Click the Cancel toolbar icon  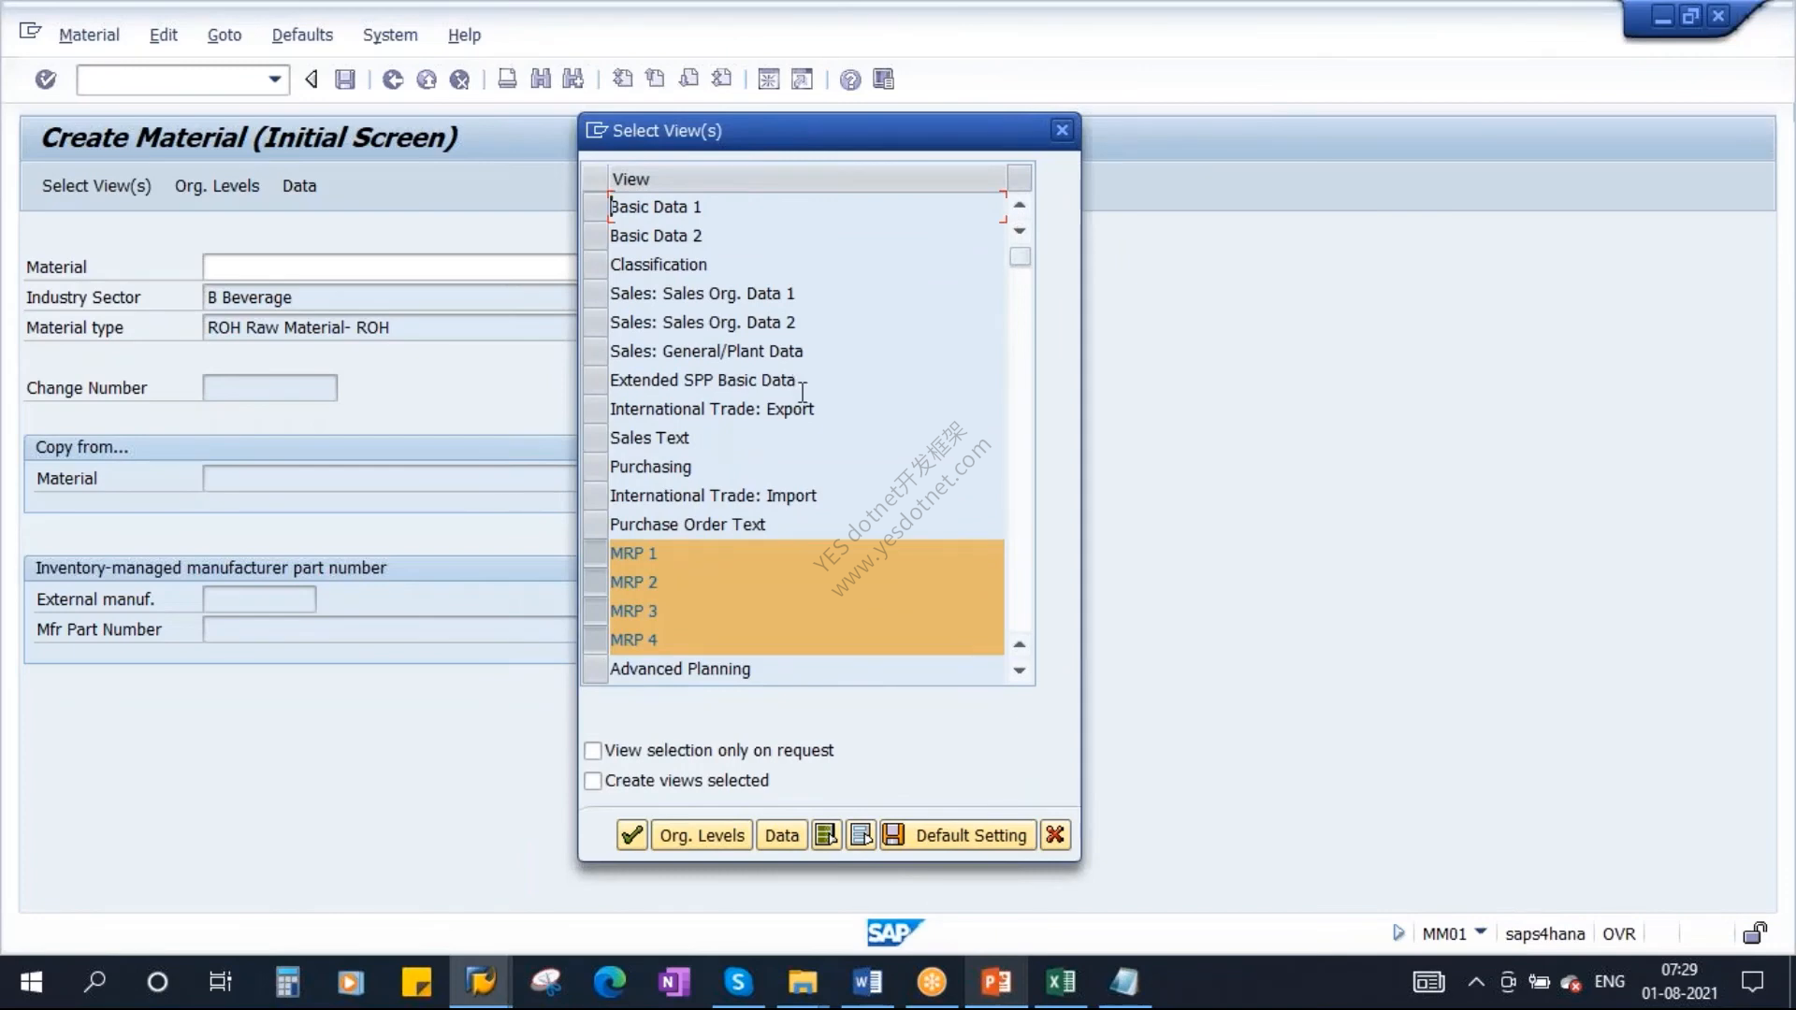459,79
